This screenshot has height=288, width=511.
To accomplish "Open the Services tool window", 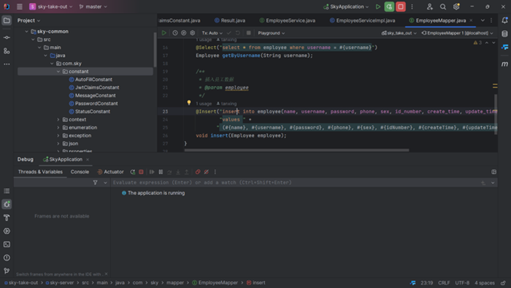I will (x=7, y=231).
